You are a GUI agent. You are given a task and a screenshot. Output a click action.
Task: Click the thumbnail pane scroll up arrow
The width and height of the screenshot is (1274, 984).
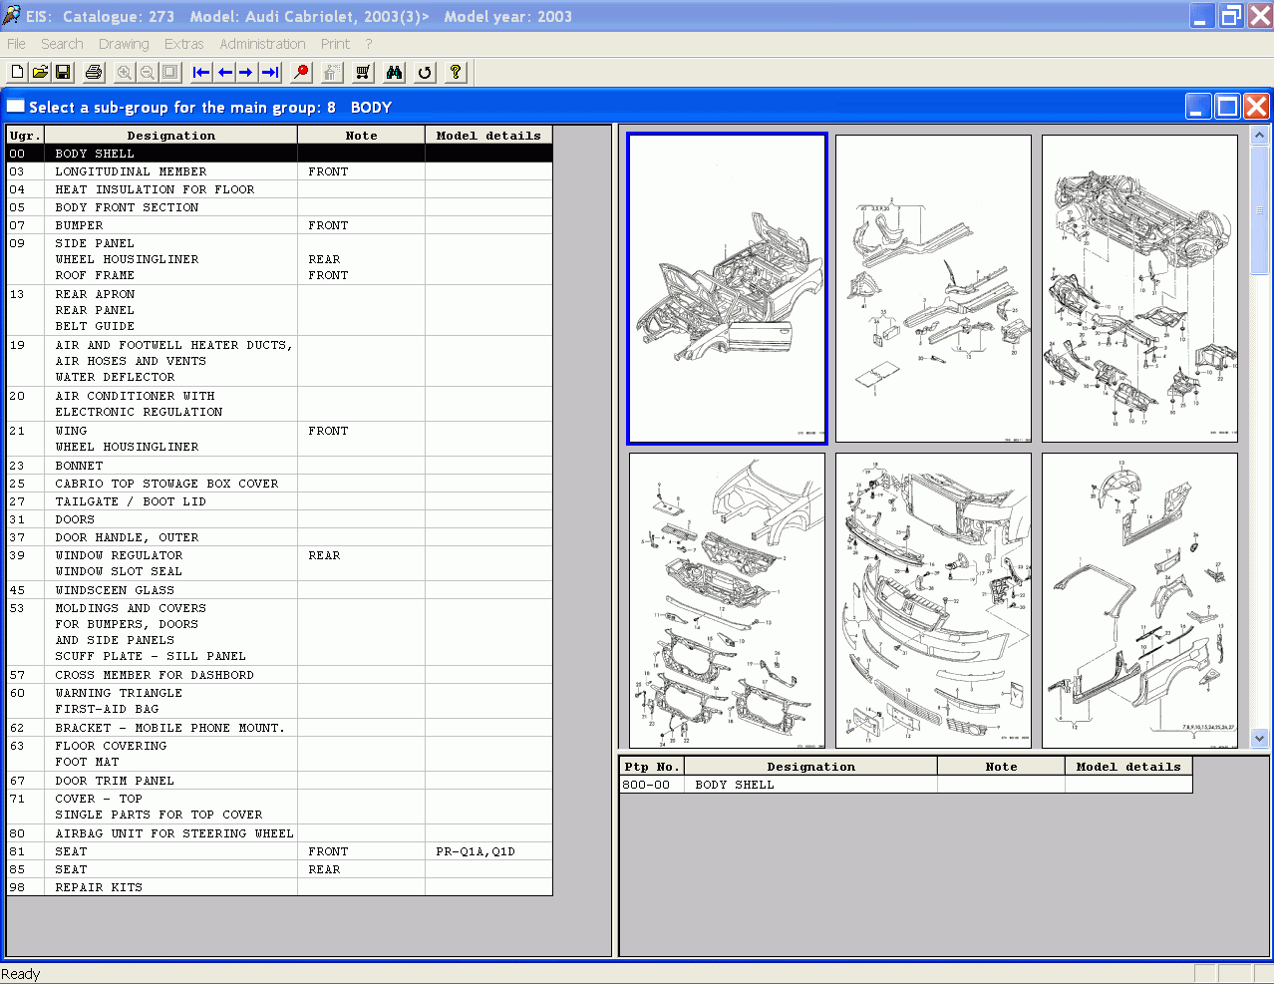[1259, 135]
